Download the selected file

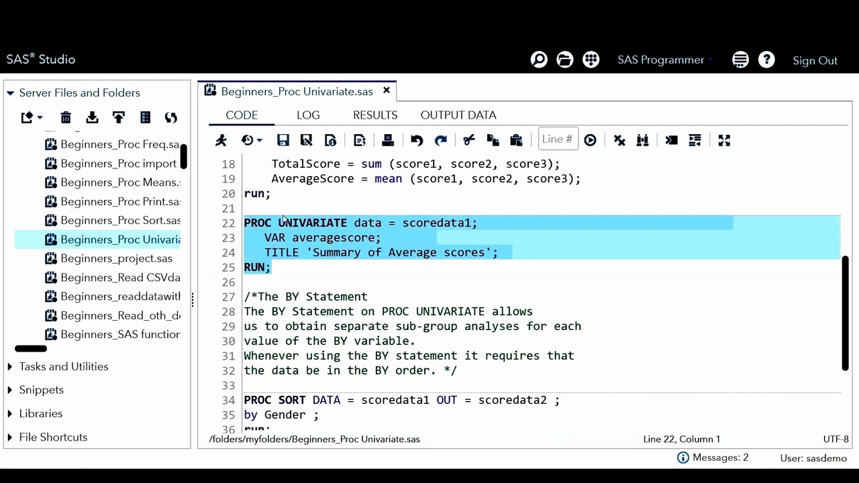click(92, 117)
